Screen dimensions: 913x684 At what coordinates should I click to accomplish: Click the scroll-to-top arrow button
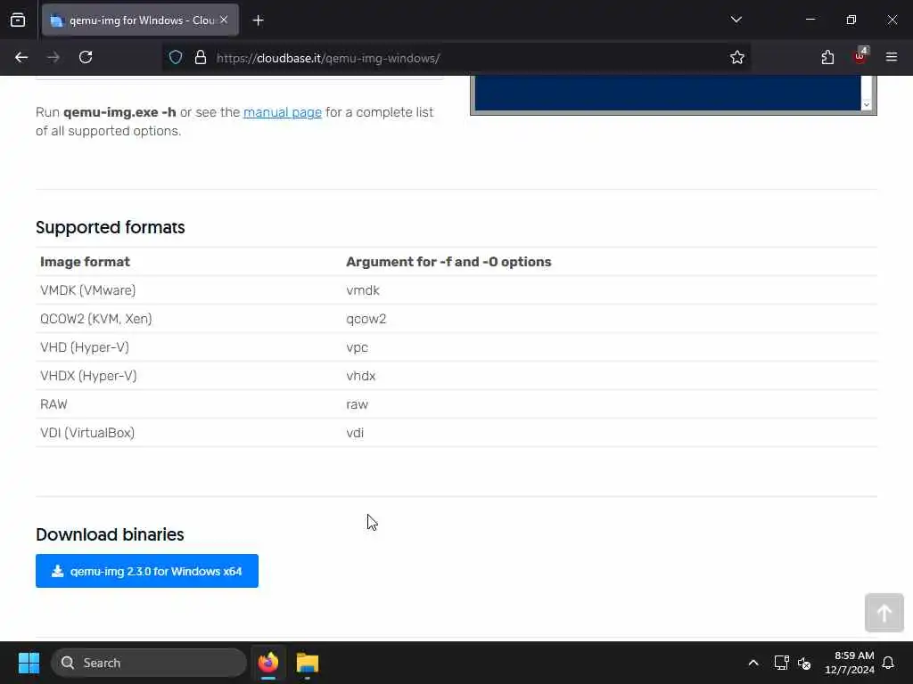pyautogui.click(x=884, y=613)
